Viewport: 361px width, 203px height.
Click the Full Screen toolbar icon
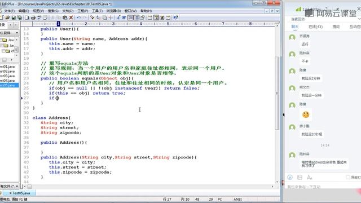(168, 17)
